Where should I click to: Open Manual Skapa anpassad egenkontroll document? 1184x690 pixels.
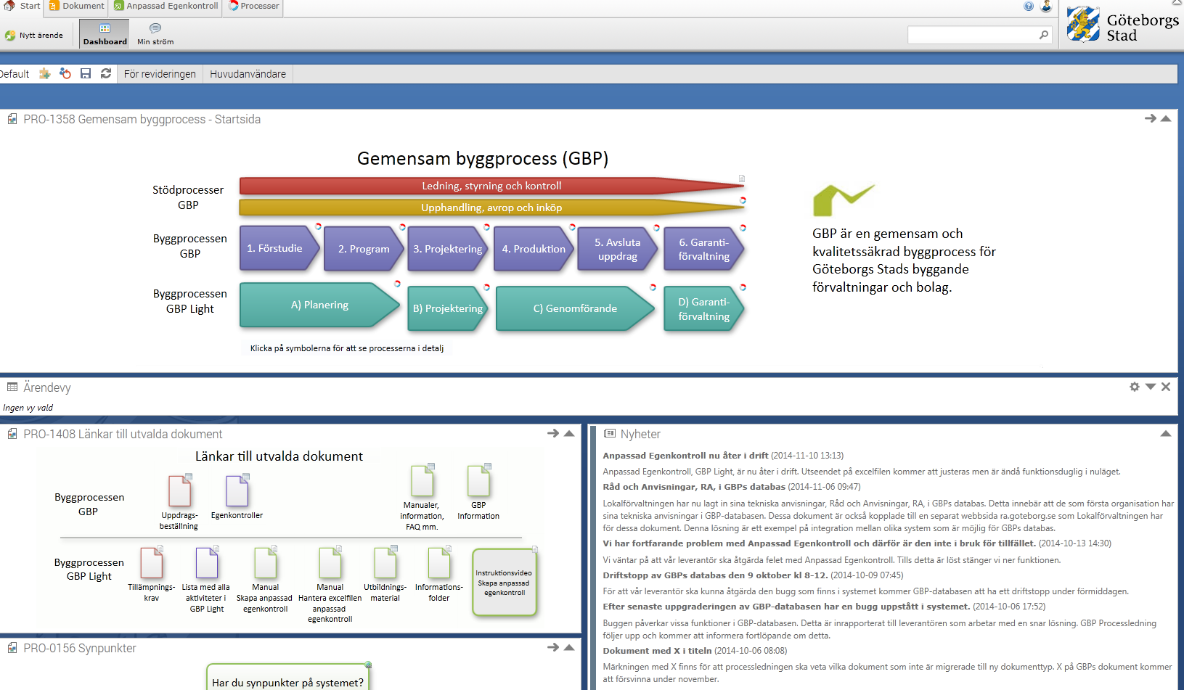(x=266, y=562)
